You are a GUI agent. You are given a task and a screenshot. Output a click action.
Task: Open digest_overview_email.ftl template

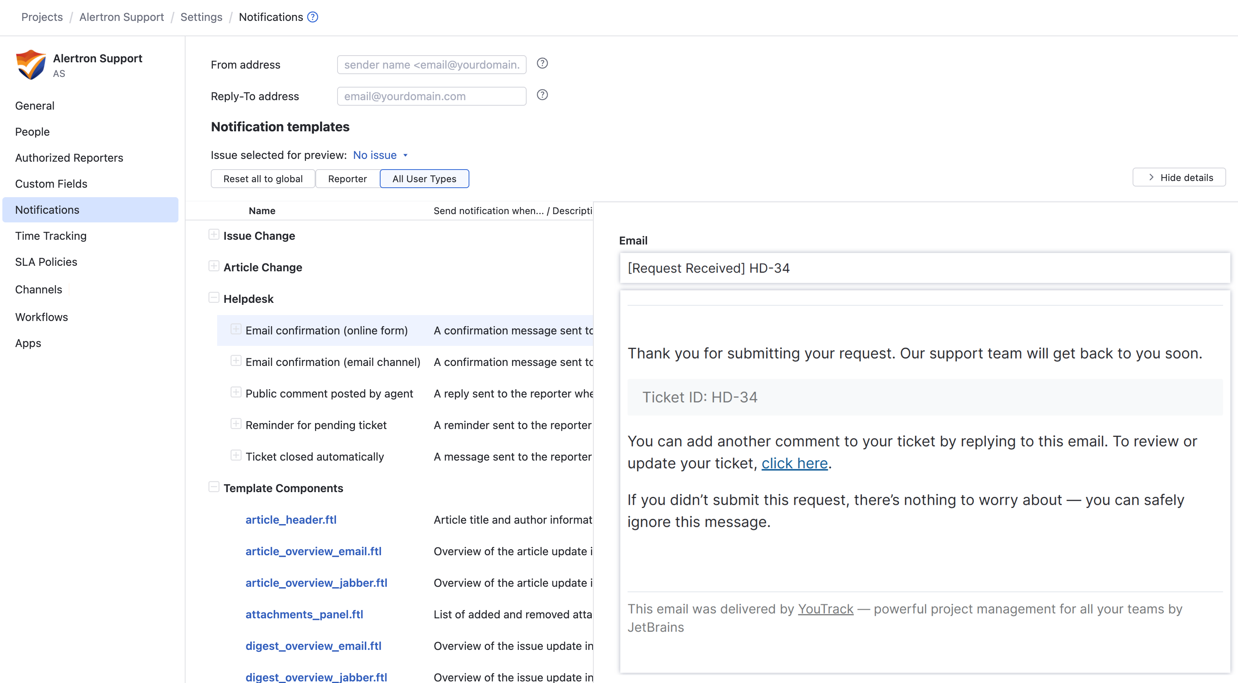pyautogui.click(x=313, y=646)
